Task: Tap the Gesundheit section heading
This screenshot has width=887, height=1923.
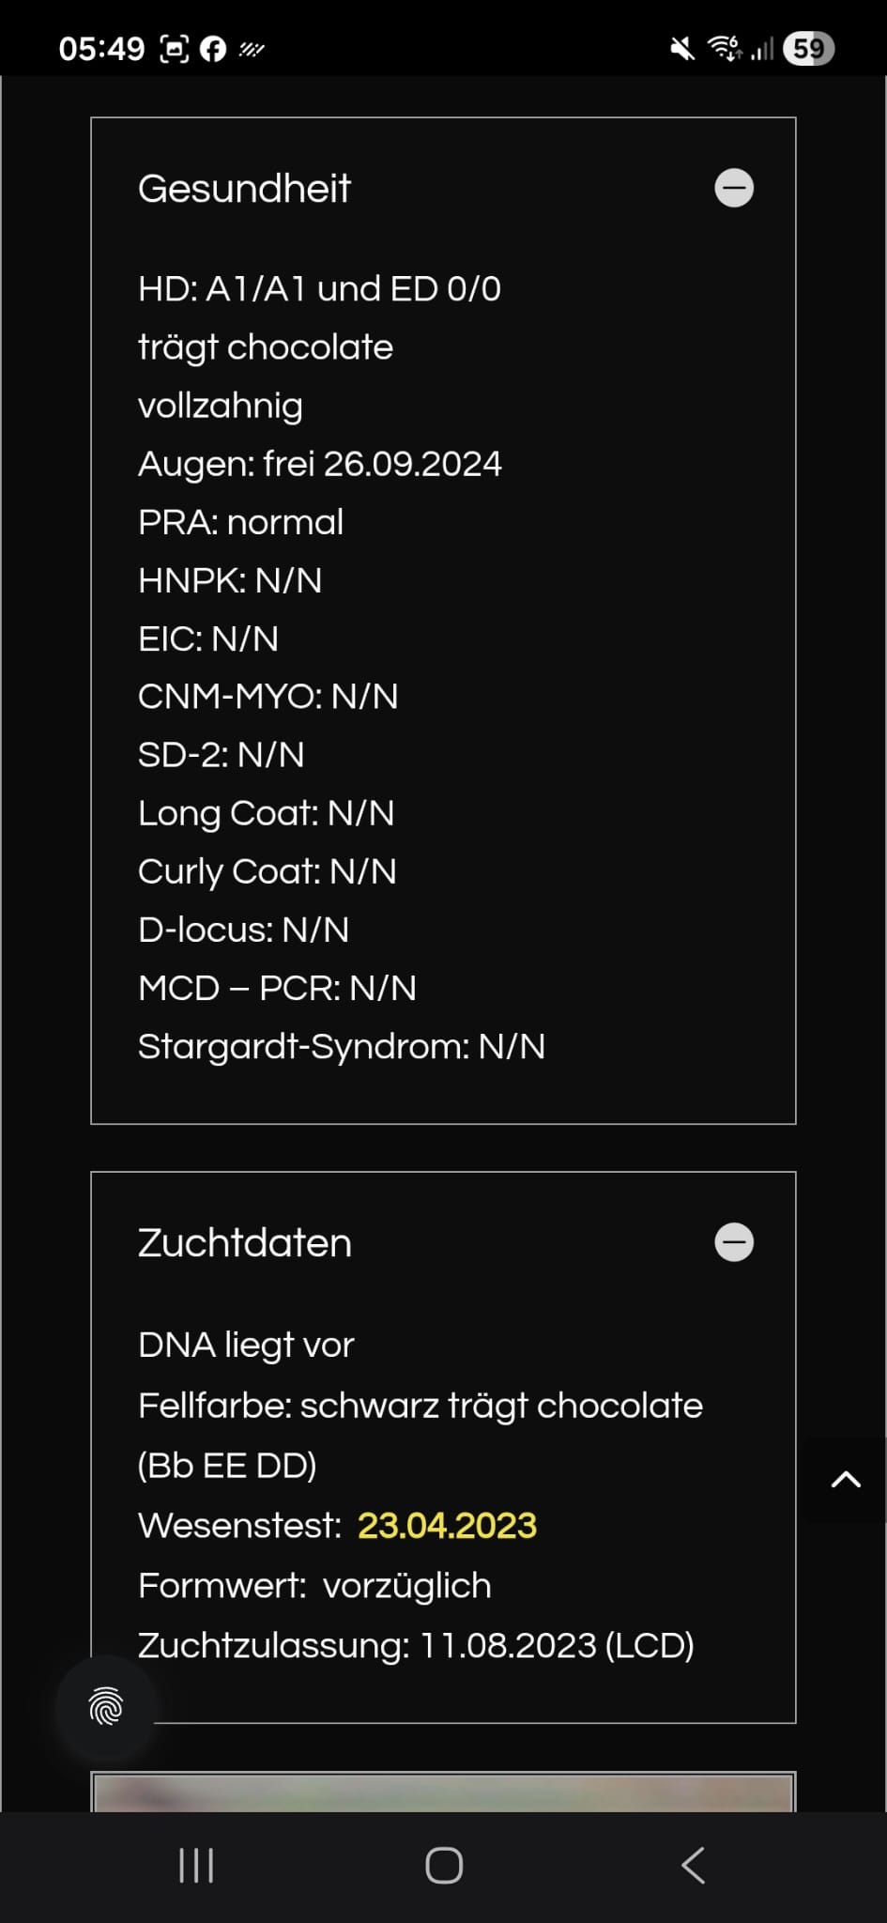Action: 244,189
